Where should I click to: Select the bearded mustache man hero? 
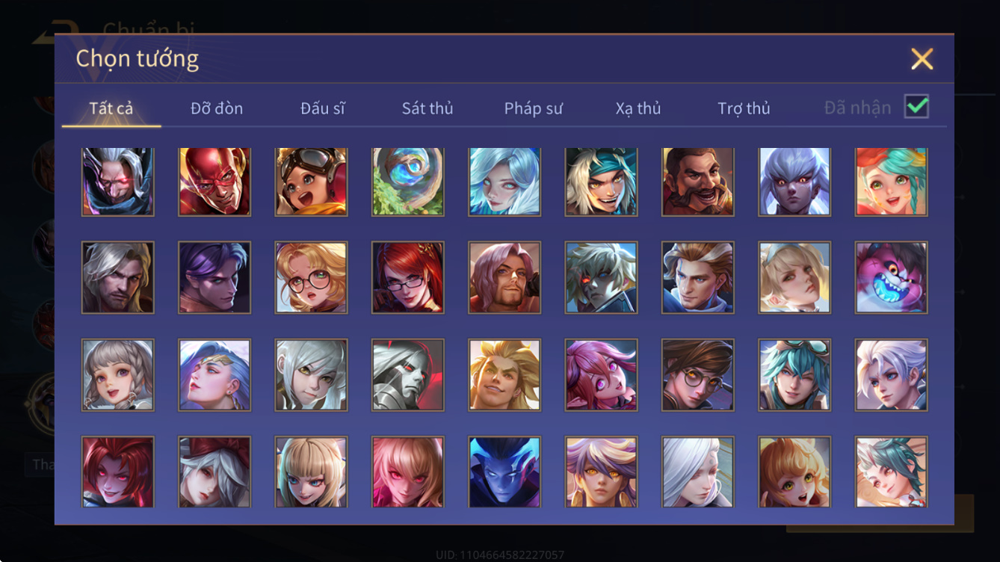pos(698,182)
